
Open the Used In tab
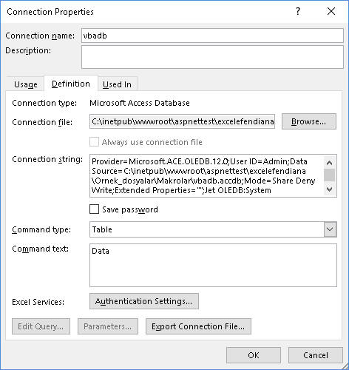point(117,84)
